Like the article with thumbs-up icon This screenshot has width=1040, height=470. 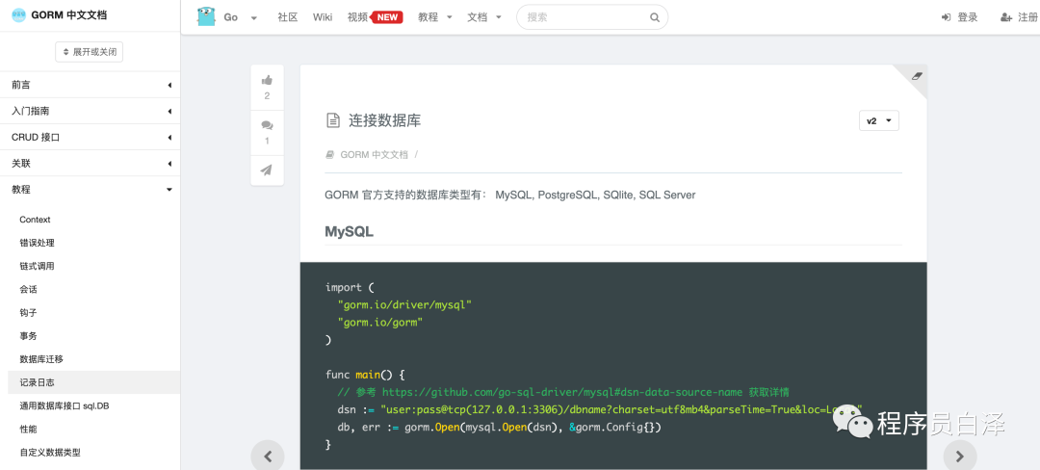[x=268, y=80]
